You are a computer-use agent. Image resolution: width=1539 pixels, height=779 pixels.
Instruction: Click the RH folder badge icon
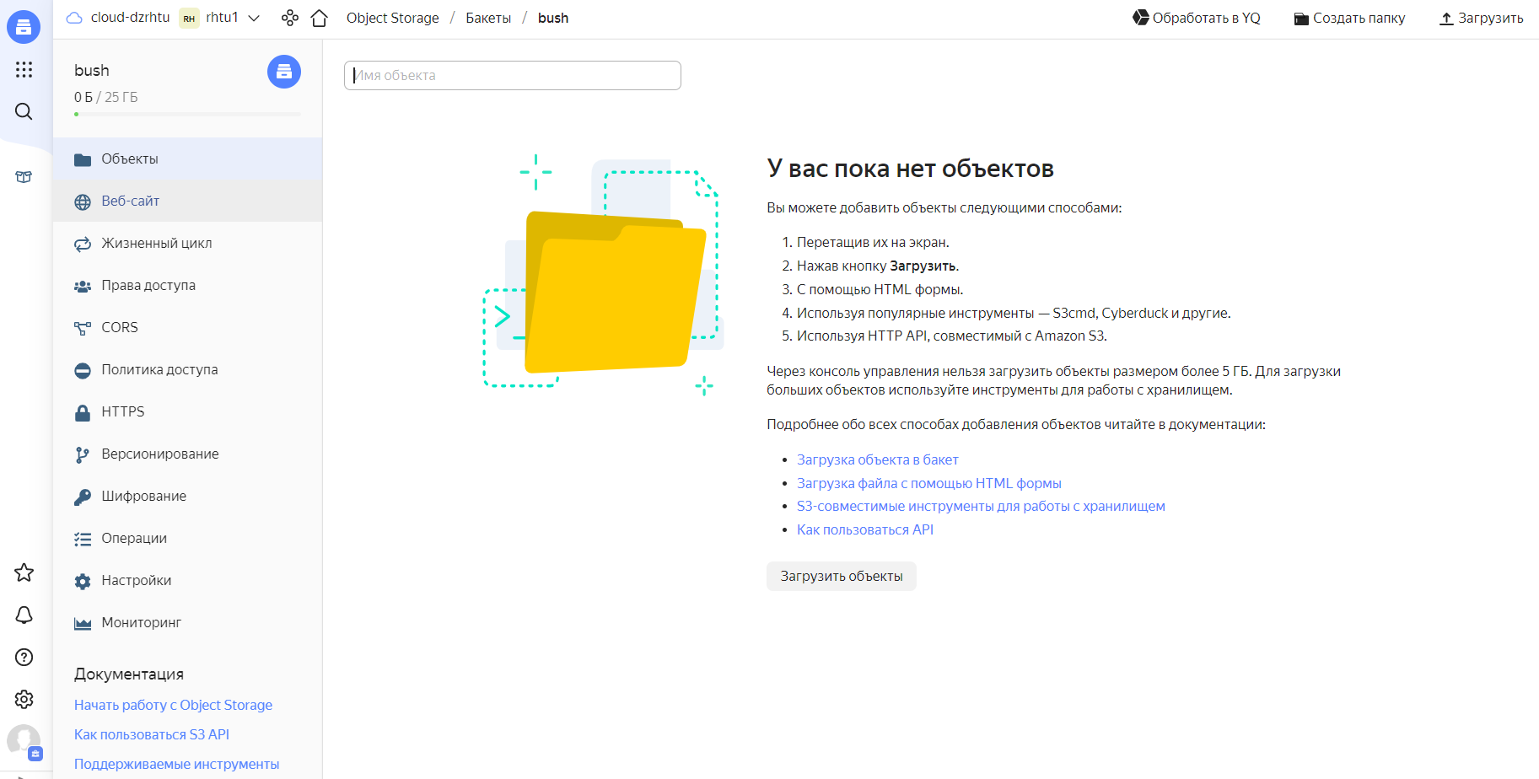click(x=189, y=18)
